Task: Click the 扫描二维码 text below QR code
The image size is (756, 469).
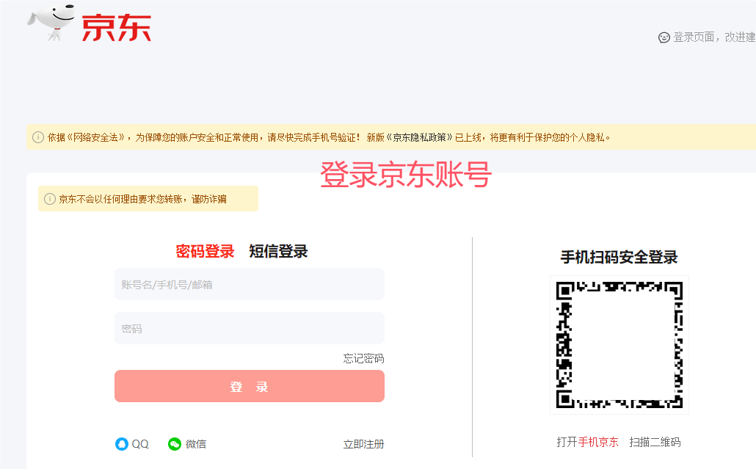Action: coord(655,442)
